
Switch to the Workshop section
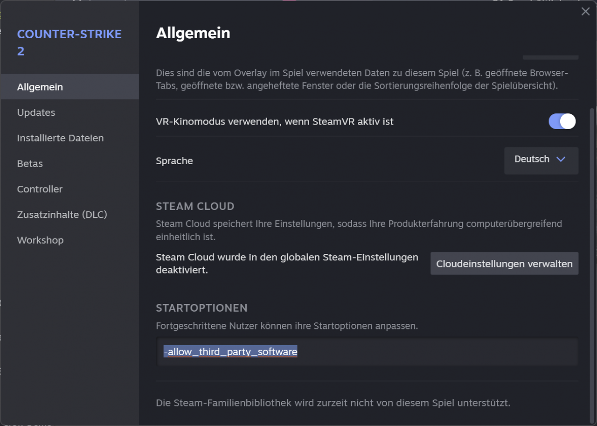tap(69, 240)
